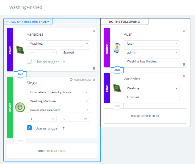Grab the drag handle of action Variables block
Screen dimensions: 195x164
184,100
